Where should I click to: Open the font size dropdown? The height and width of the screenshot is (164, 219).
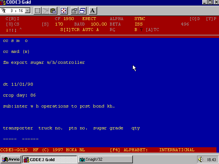(x=28, y=11)
